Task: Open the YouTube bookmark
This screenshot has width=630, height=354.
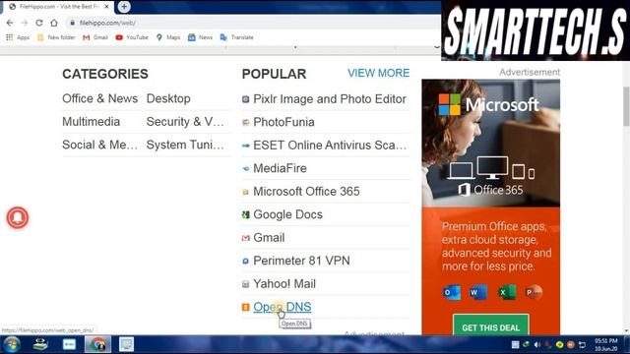Action: coord(132,37)
